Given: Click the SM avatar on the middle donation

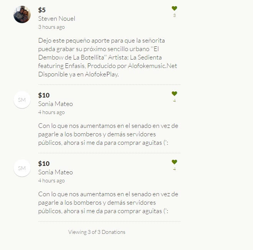Looking at the screenshot, I should click(x=22, y=100).
